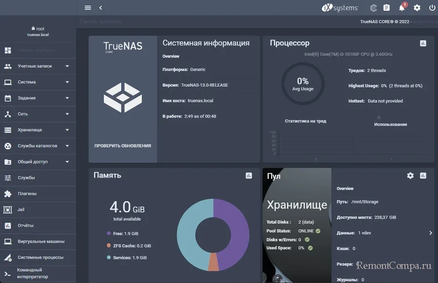Click the back chevron in top bar
Viewport: 438px width, 283px height.
pyautogui.click(x=101, y=8)
